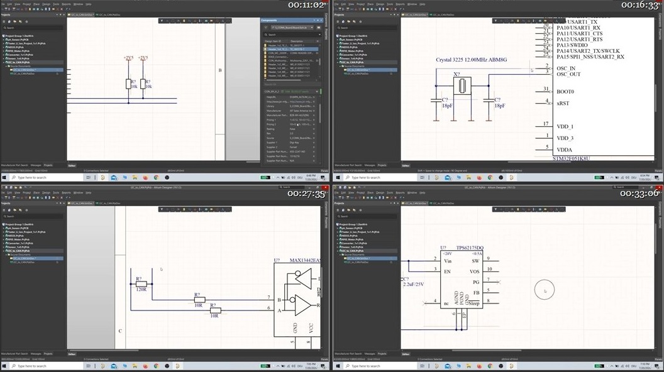In the 00:27:35 frame, click the 120R resistor

coord(141,284)
